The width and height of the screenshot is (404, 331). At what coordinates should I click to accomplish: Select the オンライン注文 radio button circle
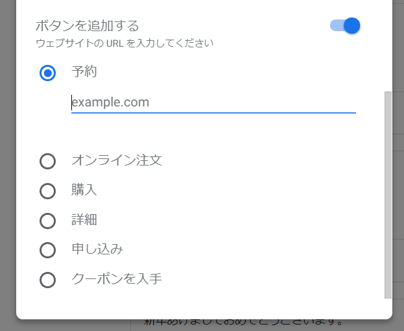[x=47, y=161]
